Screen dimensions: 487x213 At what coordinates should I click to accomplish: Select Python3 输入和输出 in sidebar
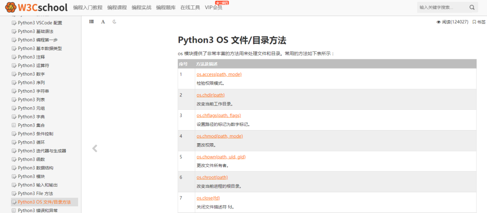[x=37, y=185]
